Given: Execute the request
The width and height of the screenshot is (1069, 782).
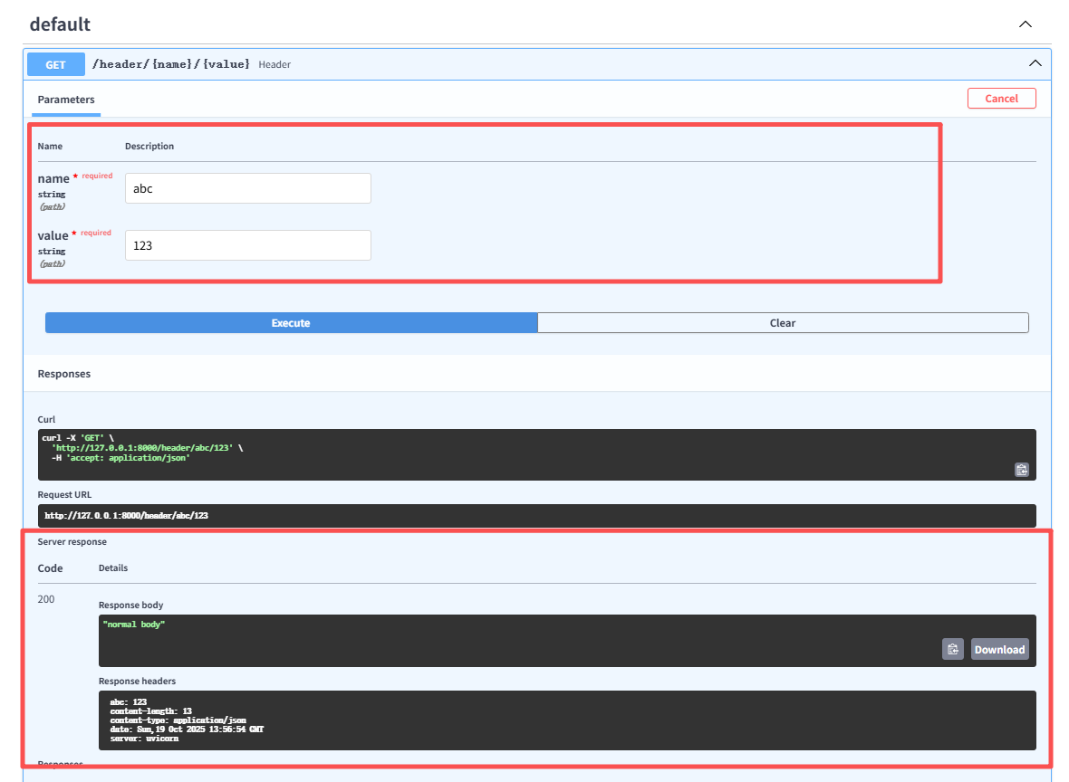Looking at the screenshot, I should tap(291, 323).
